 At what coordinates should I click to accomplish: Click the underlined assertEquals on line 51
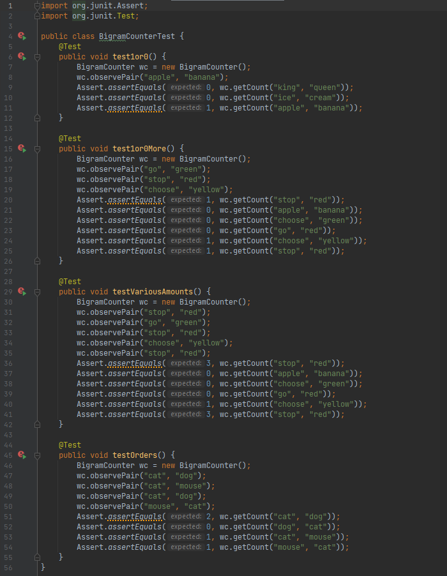pyautogui.click(x=135, y=517)
